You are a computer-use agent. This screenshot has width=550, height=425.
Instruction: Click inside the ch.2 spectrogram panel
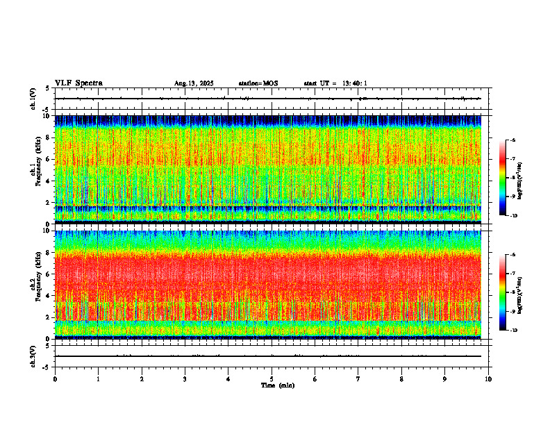click(268, 285)
